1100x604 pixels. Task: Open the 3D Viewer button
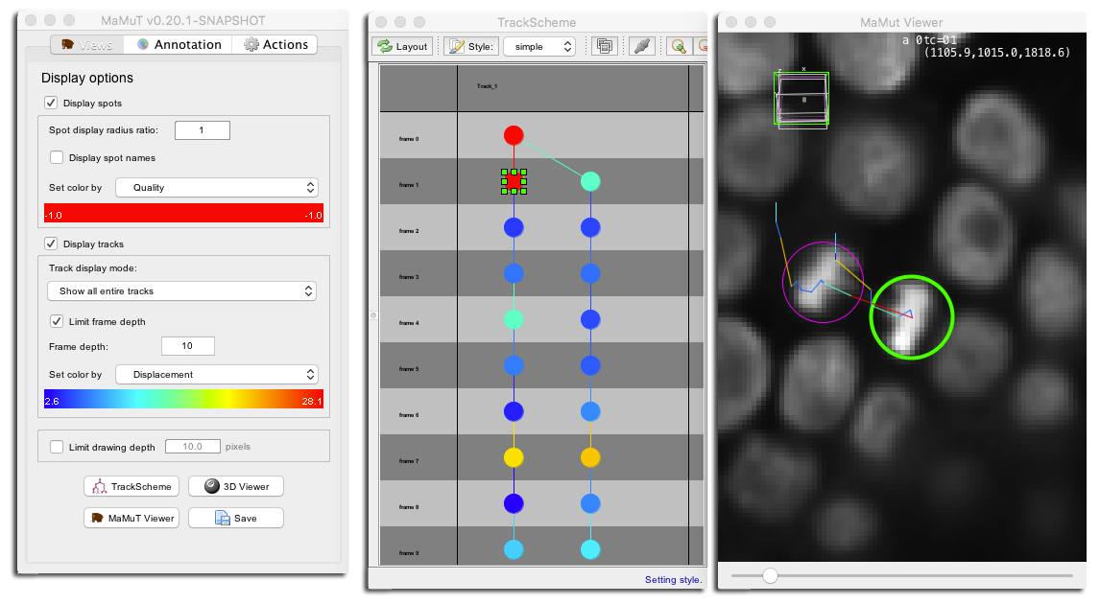tap(236, 486)
